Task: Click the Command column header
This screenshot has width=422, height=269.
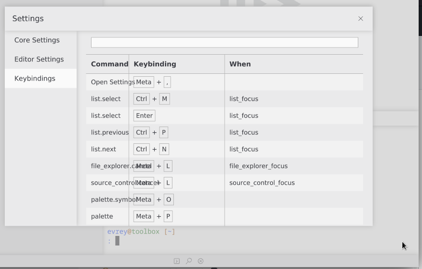Action: 110,64
